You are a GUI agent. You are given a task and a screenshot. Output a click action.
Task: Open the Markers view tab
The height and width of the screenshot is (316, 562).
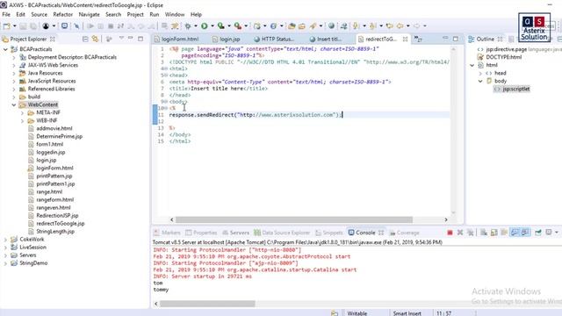click(167, 233)
